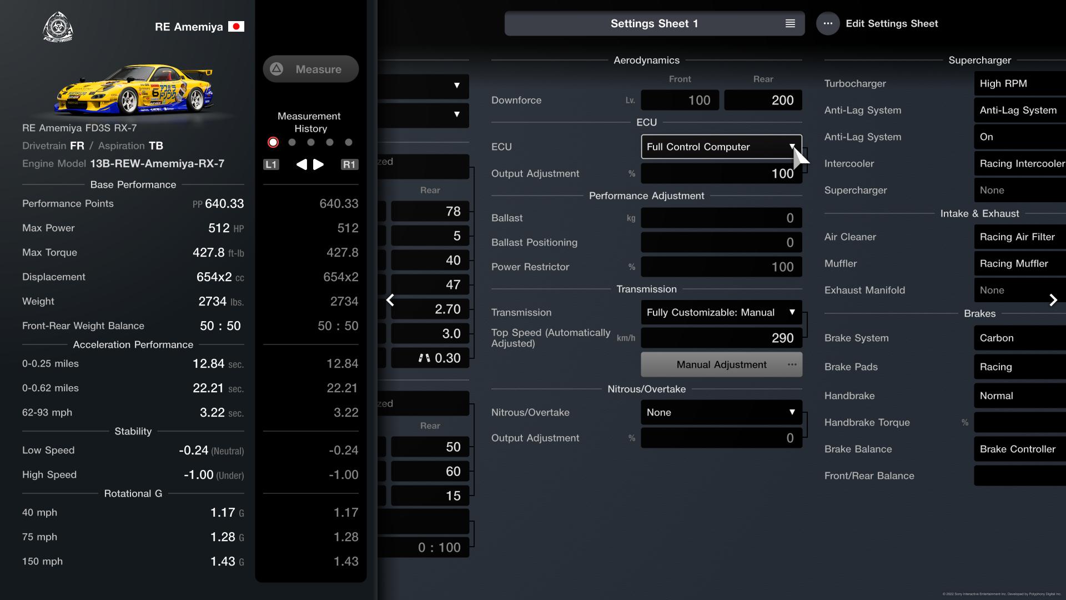
Task: Click the Ballast kg field
Action: pyautogui.click(x=721, y=218)
